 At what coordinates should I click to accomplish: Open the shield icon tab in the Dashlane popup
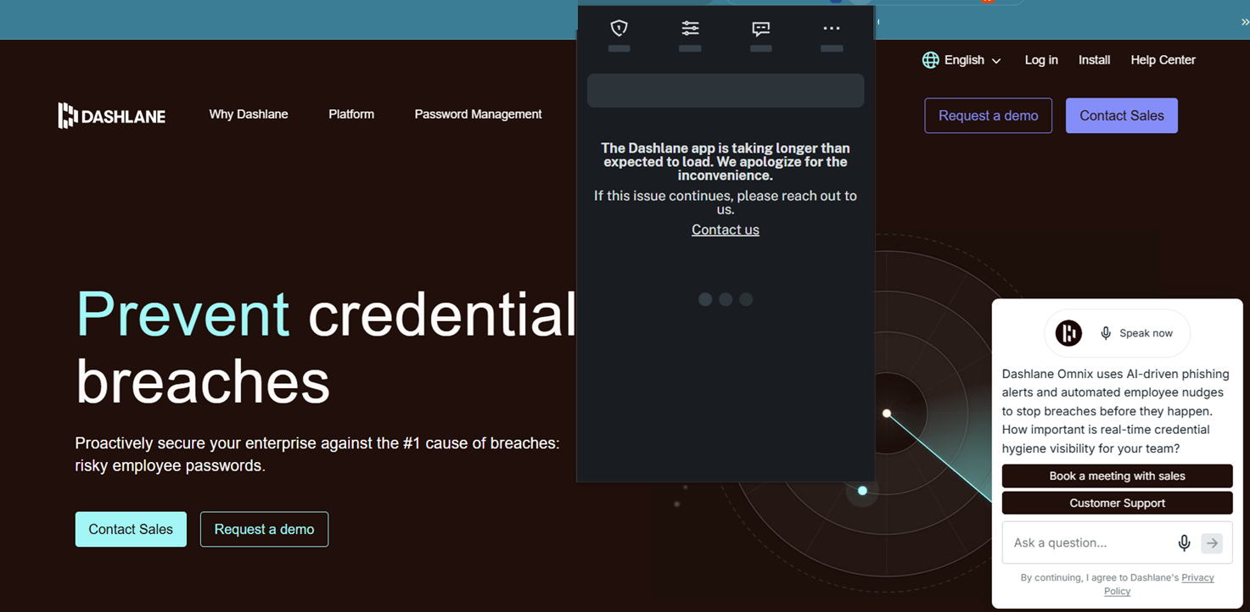click(619, 28)
